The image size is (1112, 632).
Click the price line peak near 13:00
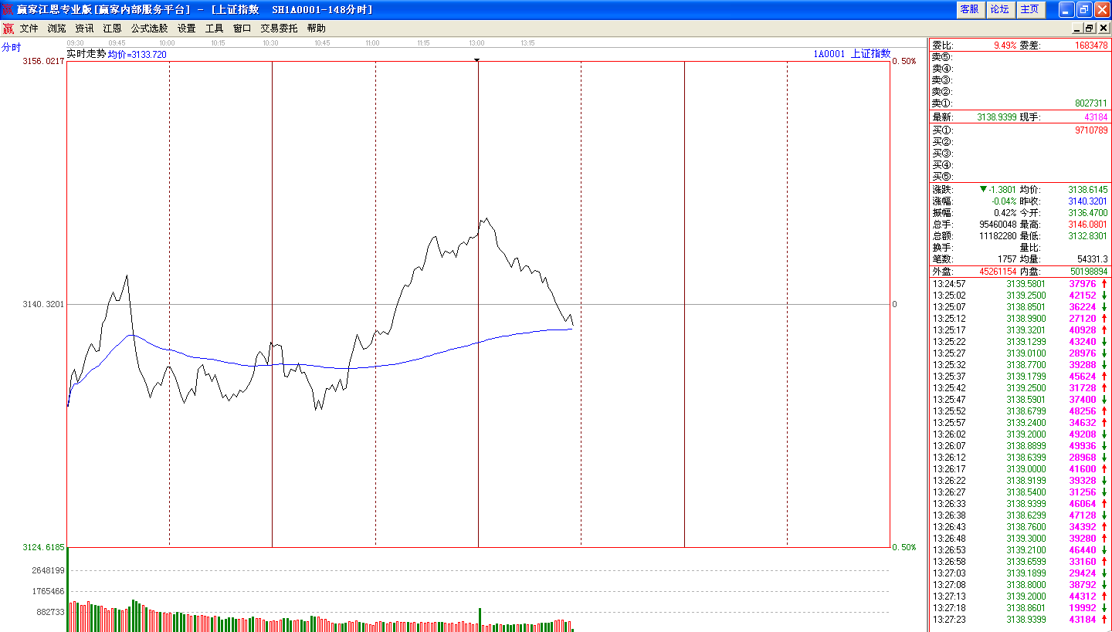click(x=486, y=218)
